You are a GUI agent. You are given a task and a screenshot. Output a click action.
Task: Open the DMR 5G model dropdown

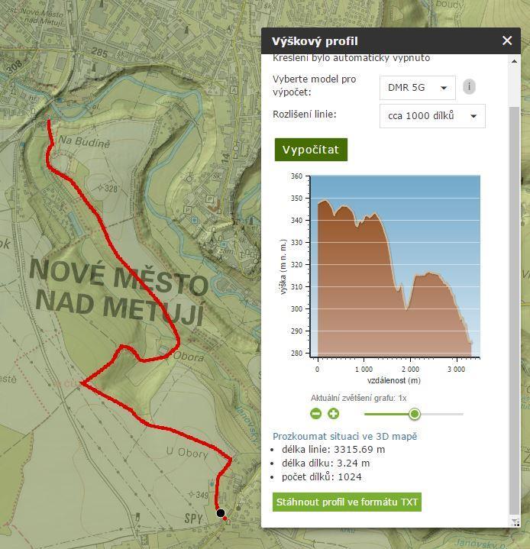coord(417,88)
